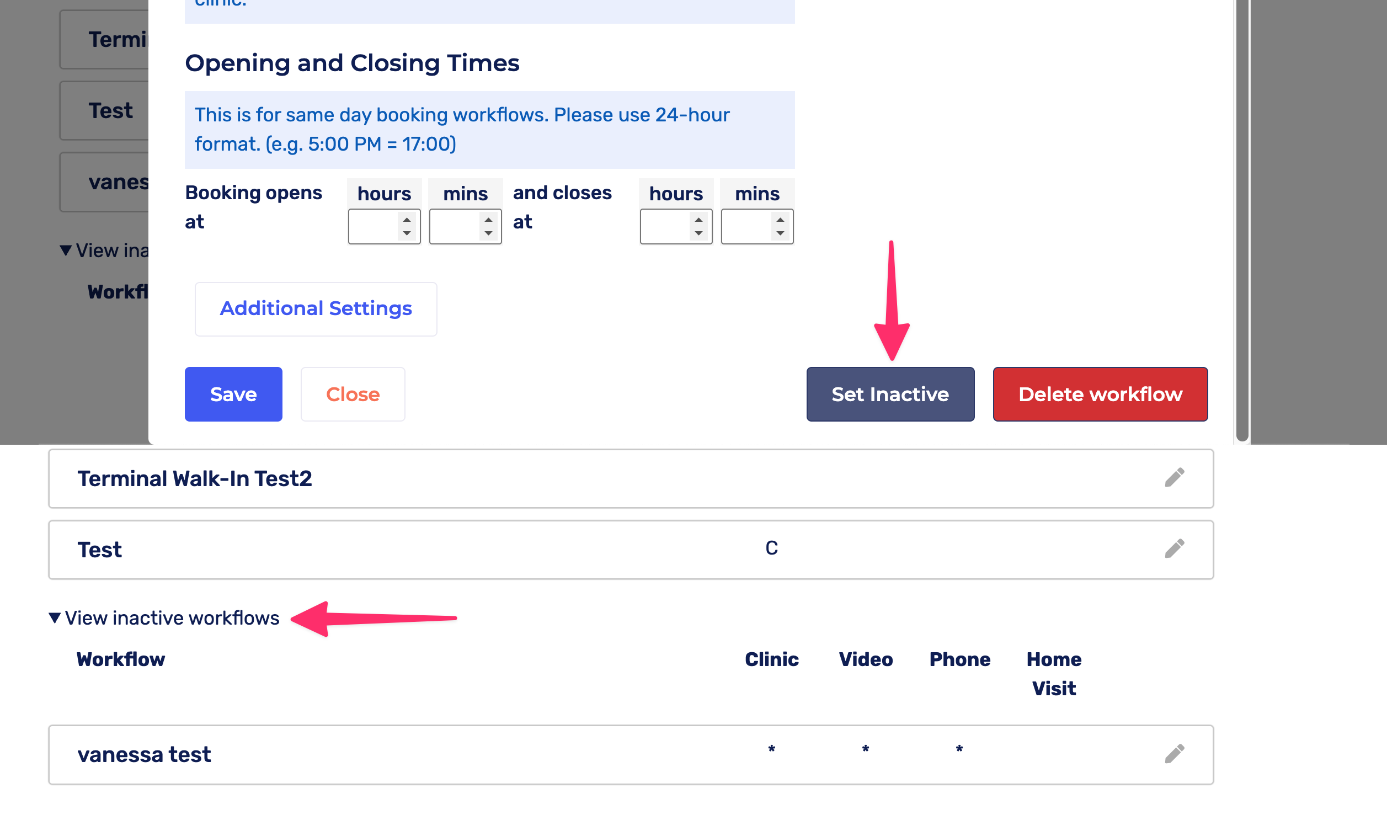This screenshot has height=831, width=1387.
Task: Click the booking opens mins input field
Action: [x=455, y=226]
